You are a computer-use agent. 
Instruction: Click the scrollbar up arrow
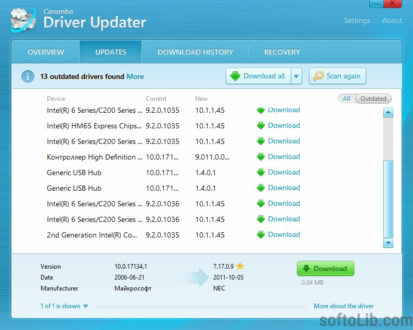coord(388,113)
